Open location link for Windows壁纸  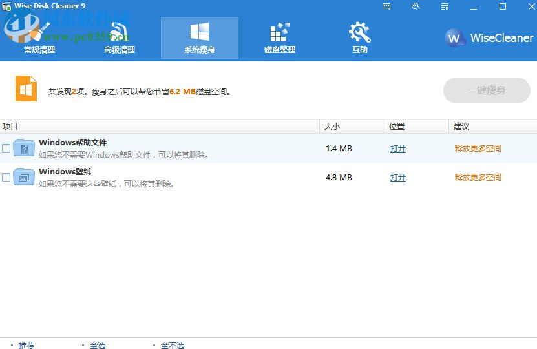(398, 178)
